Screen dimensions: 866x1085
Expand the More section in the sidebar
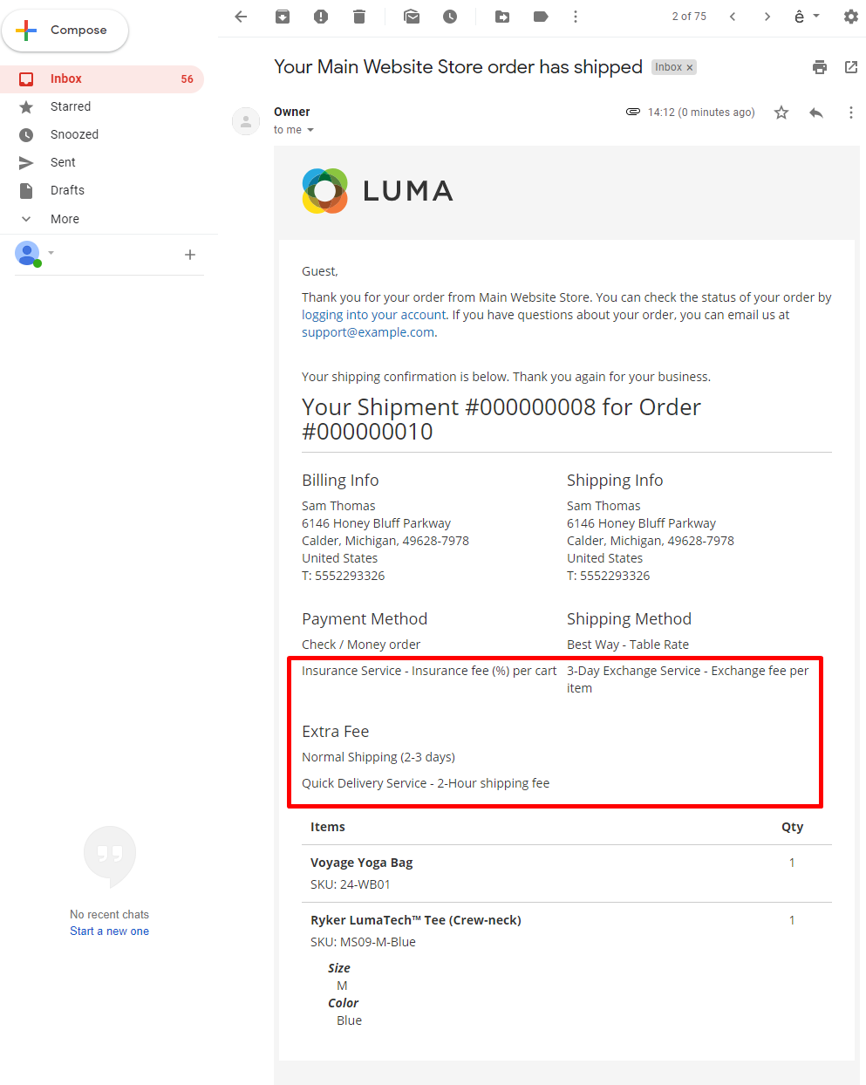click(x=65, y=219)
